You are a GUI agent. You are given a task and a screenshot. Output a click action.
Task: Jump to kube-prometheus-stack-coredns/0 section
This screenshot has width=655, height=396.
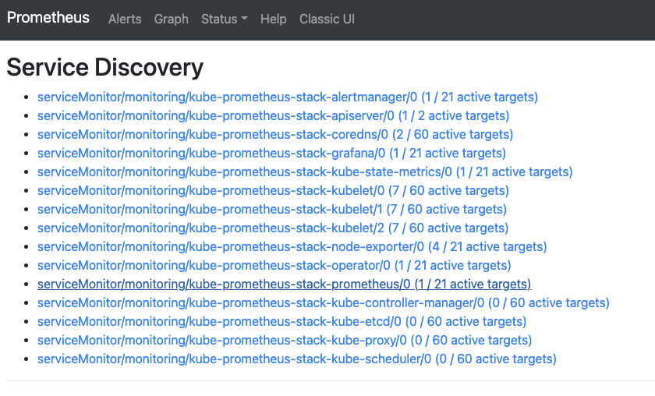(275, 135)
